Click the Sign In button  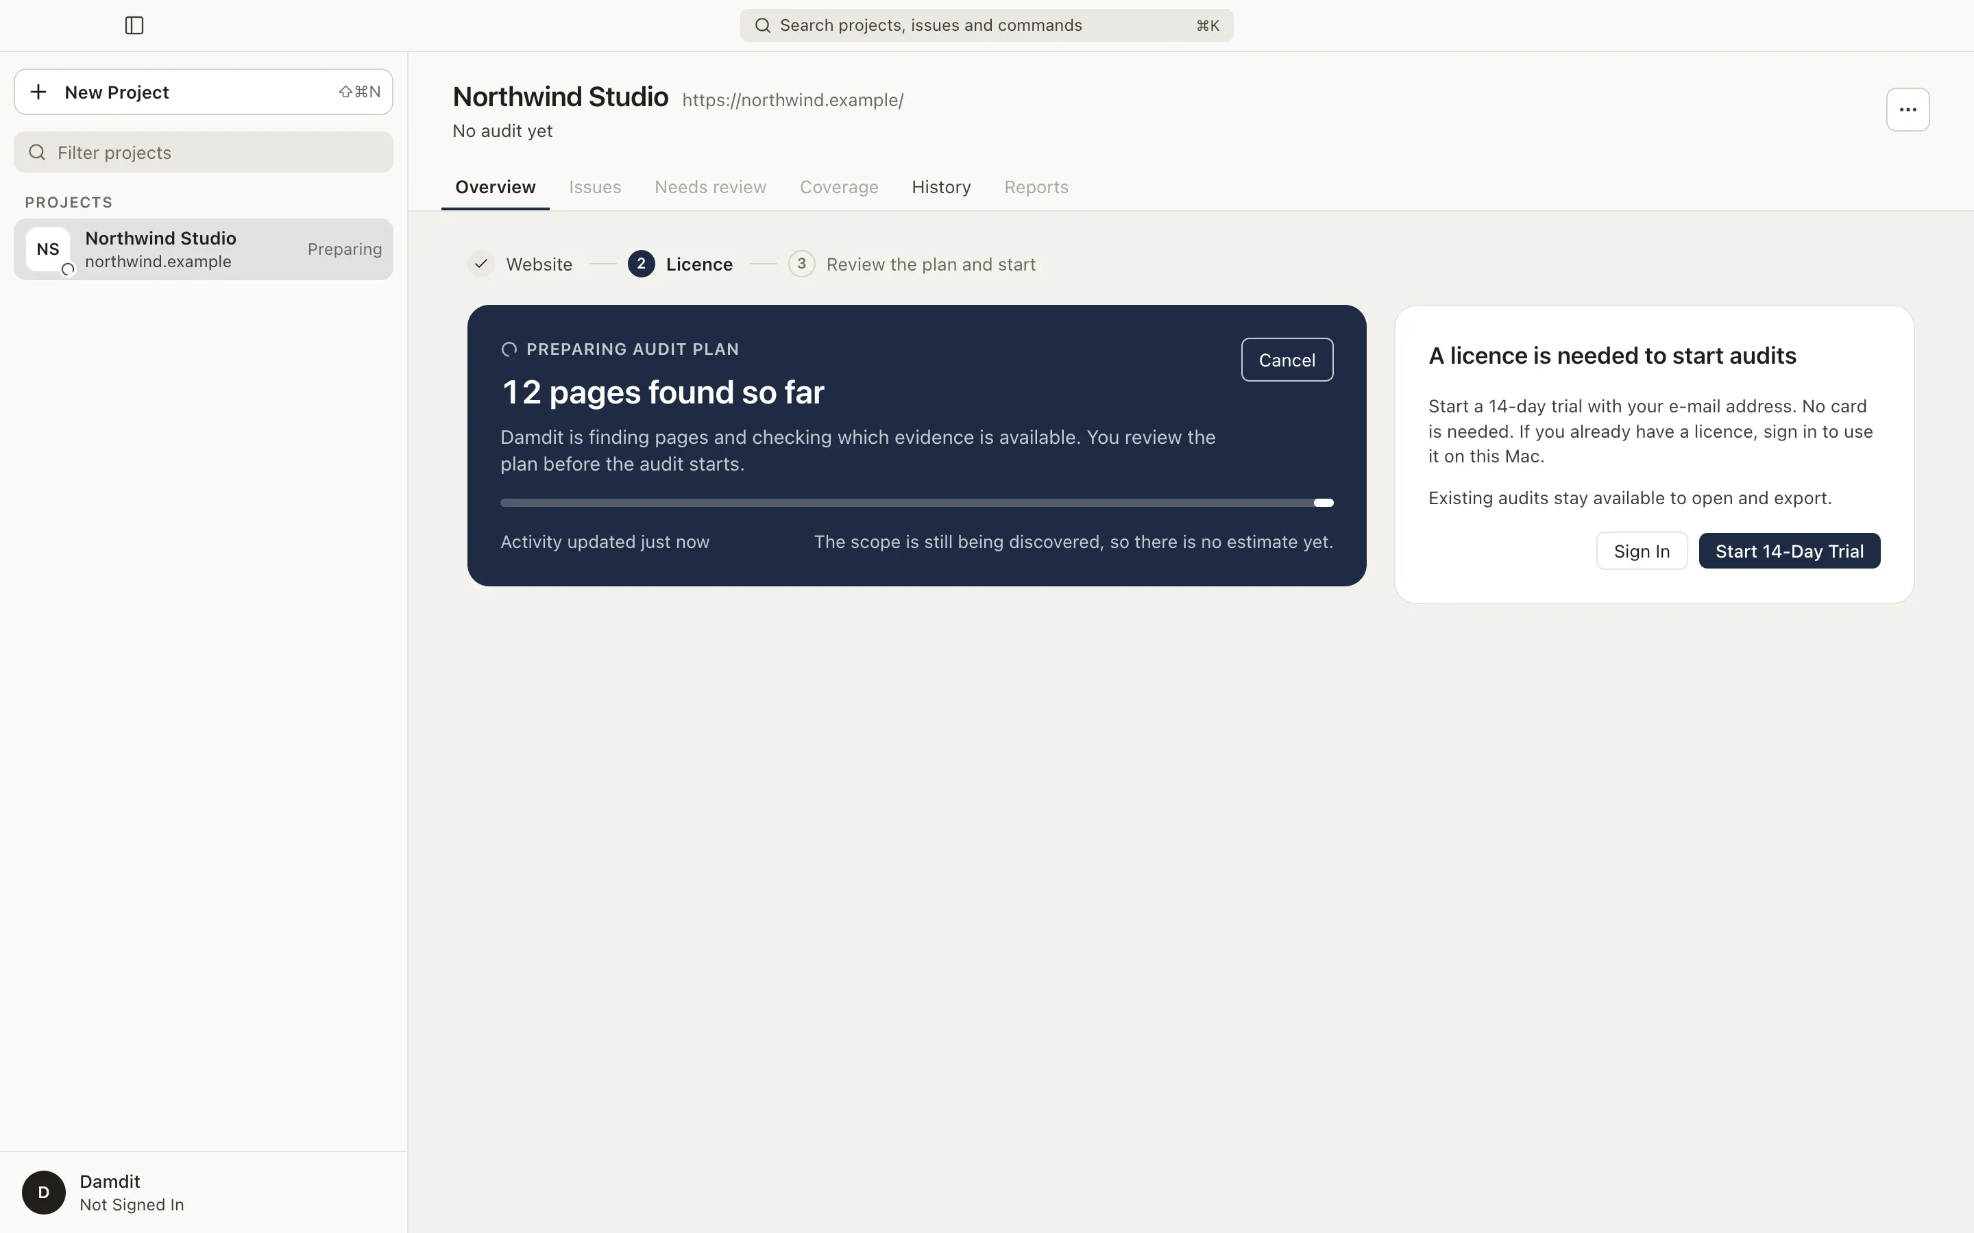[x=1641, y=551]
